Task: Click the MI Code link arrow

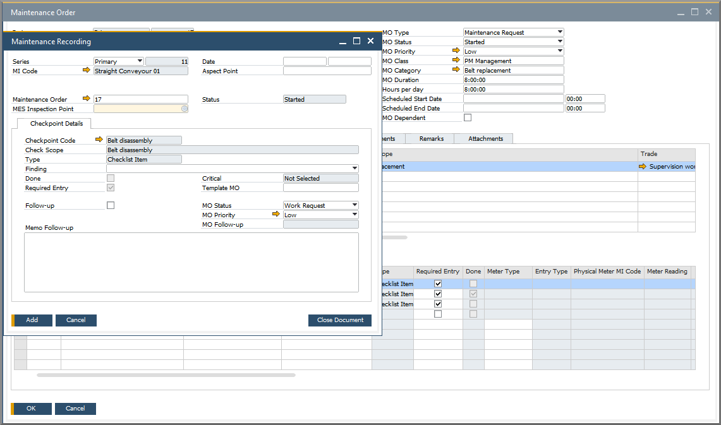Action: (x=87, y=71)
